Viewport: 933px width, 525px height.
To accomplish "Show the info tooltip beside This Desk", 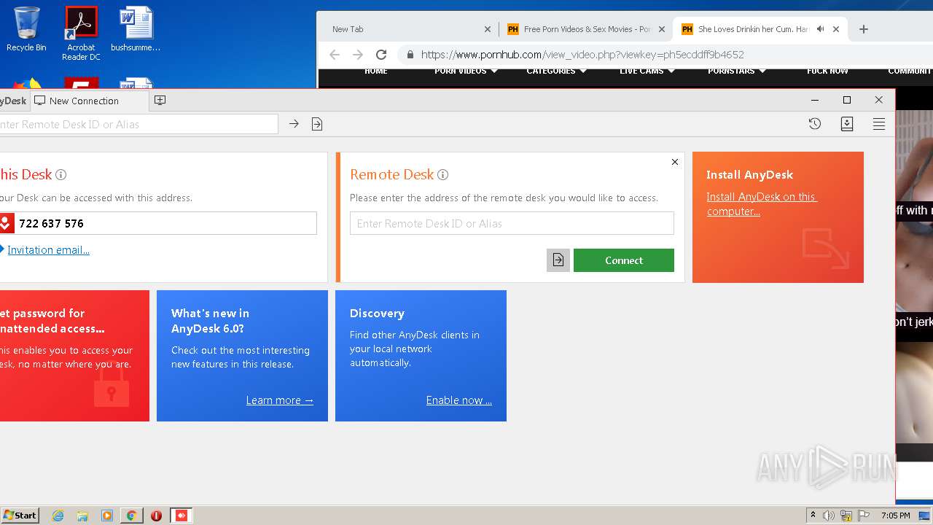I will click(x=61, y=175).
